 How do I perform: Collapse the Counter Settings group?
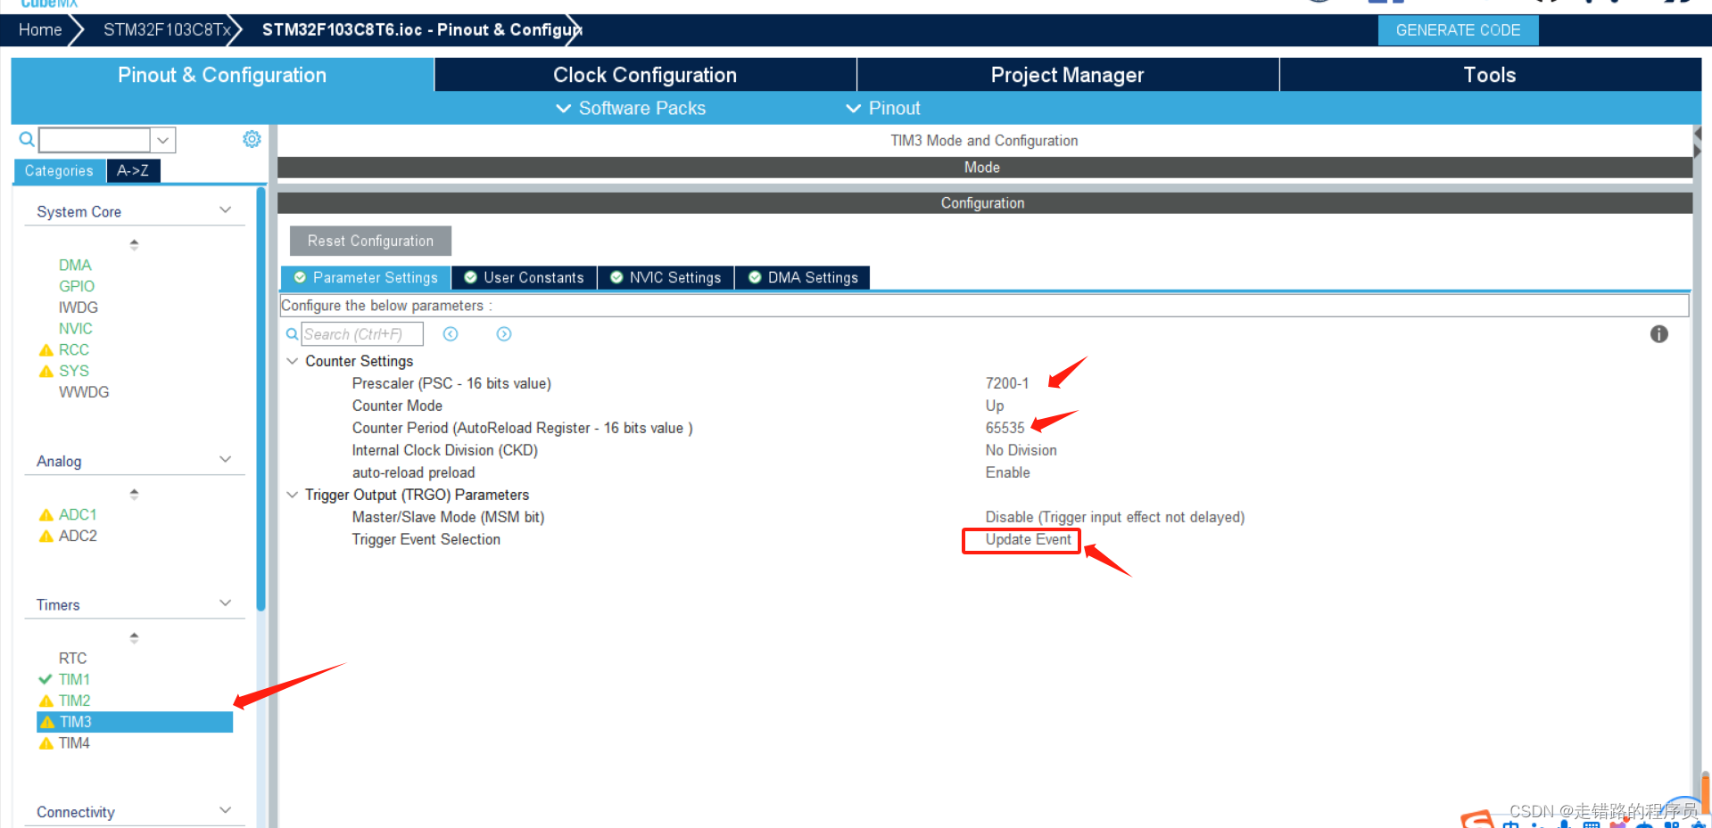pos(292,361)
